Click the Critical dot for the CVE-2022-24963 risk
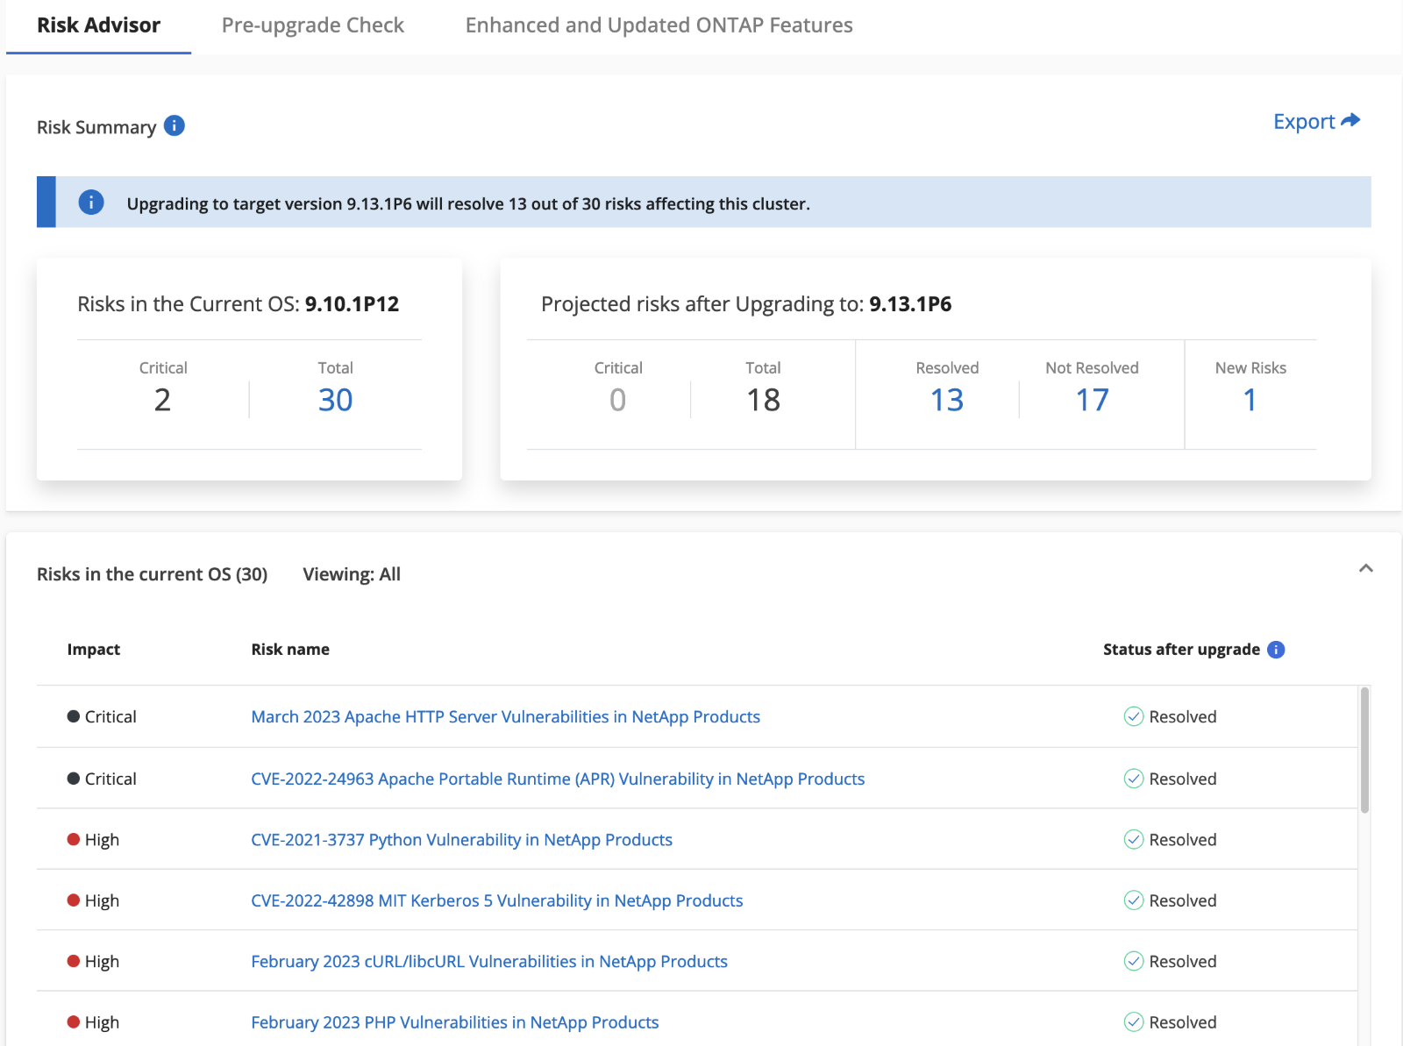 pos(74,779)
